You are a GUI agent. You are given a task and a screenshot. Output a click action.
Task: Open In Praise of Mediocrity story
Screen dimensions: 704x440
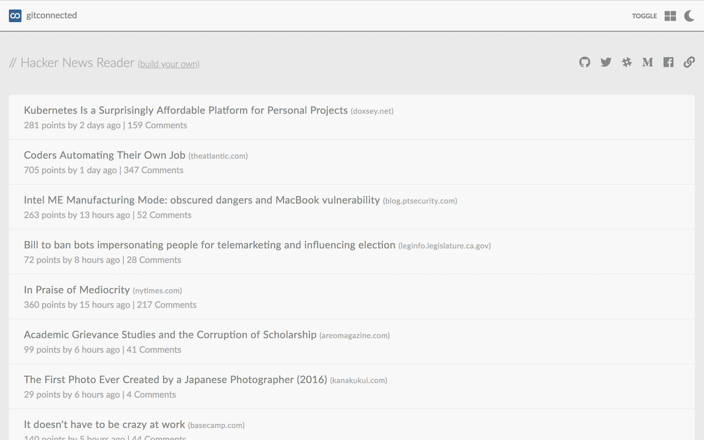click(77, 290)
